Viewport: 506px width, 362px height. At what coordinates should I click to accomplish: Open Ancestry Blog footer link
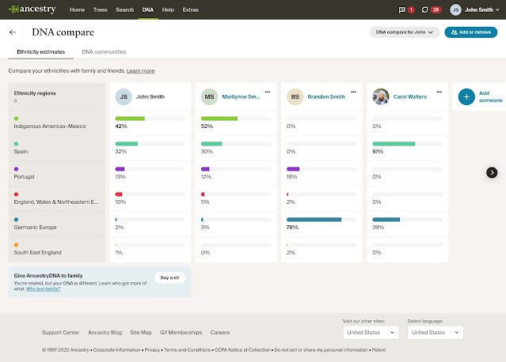point(105,333)
